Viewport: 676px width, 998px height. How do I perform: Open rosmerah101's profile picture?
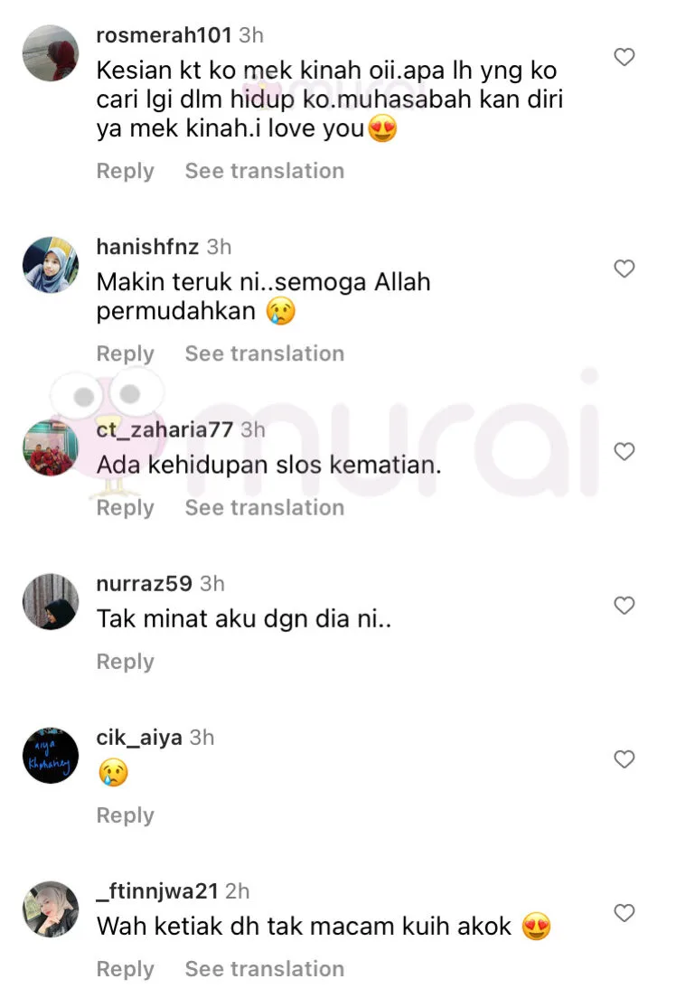click(51, 52)
